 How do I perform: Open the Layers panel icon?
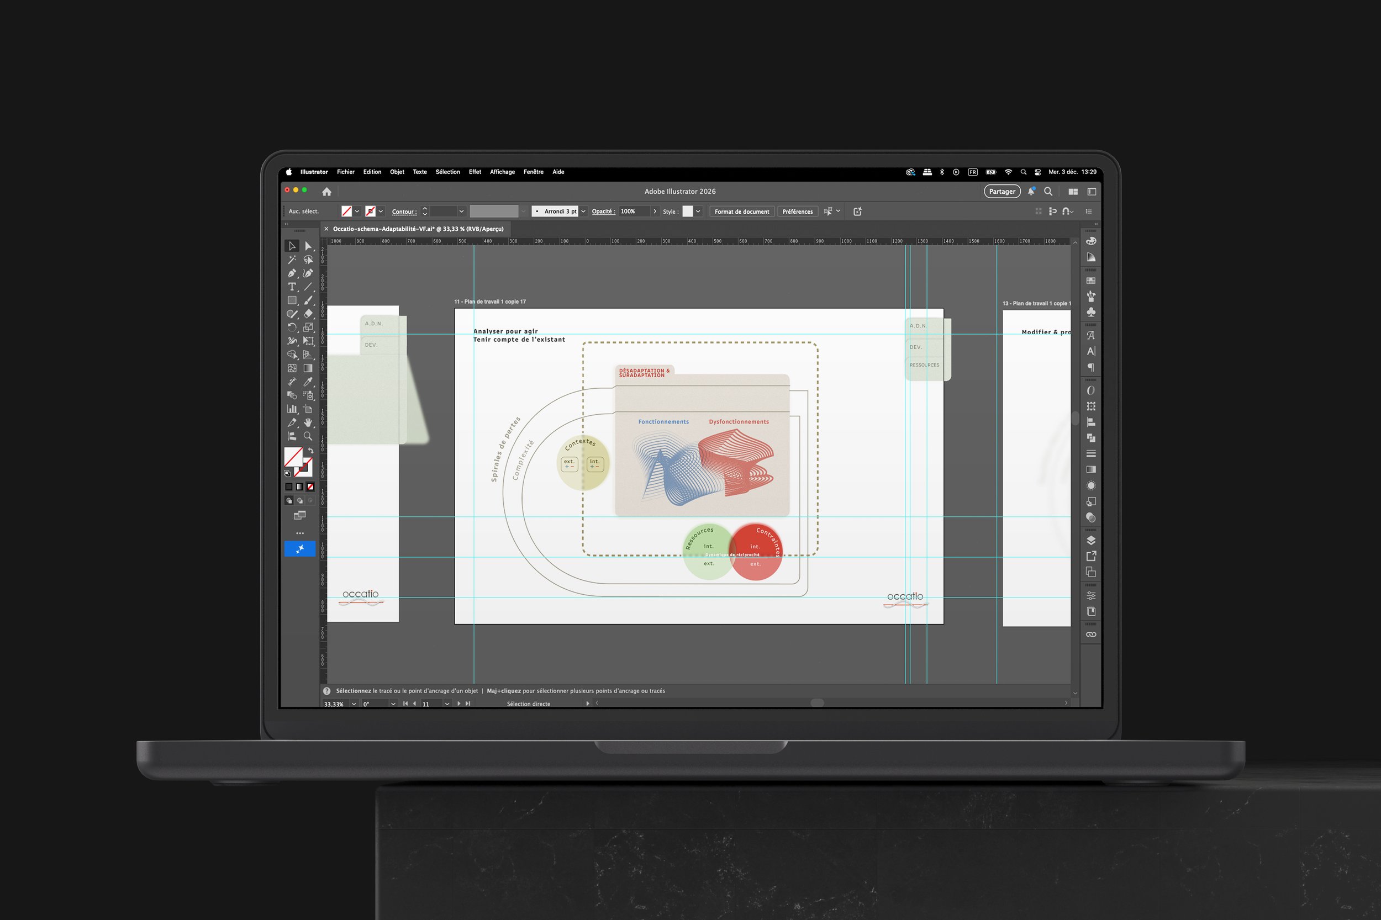click(1090, 541)
